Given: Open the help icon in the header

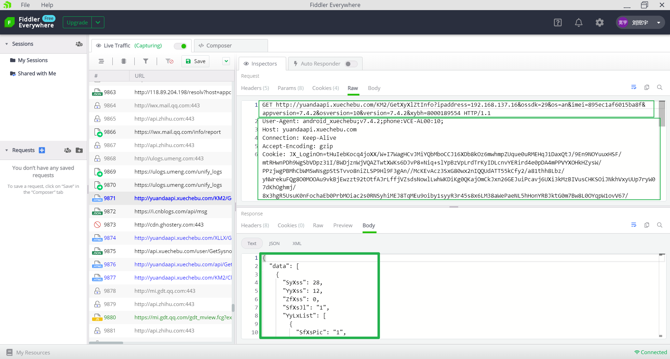Looking at the screenshot, I should click(558, 23).
